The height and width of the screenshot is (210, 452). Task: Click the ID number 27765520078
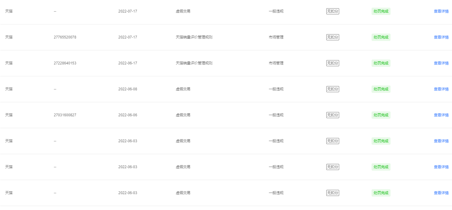(65, 37)
